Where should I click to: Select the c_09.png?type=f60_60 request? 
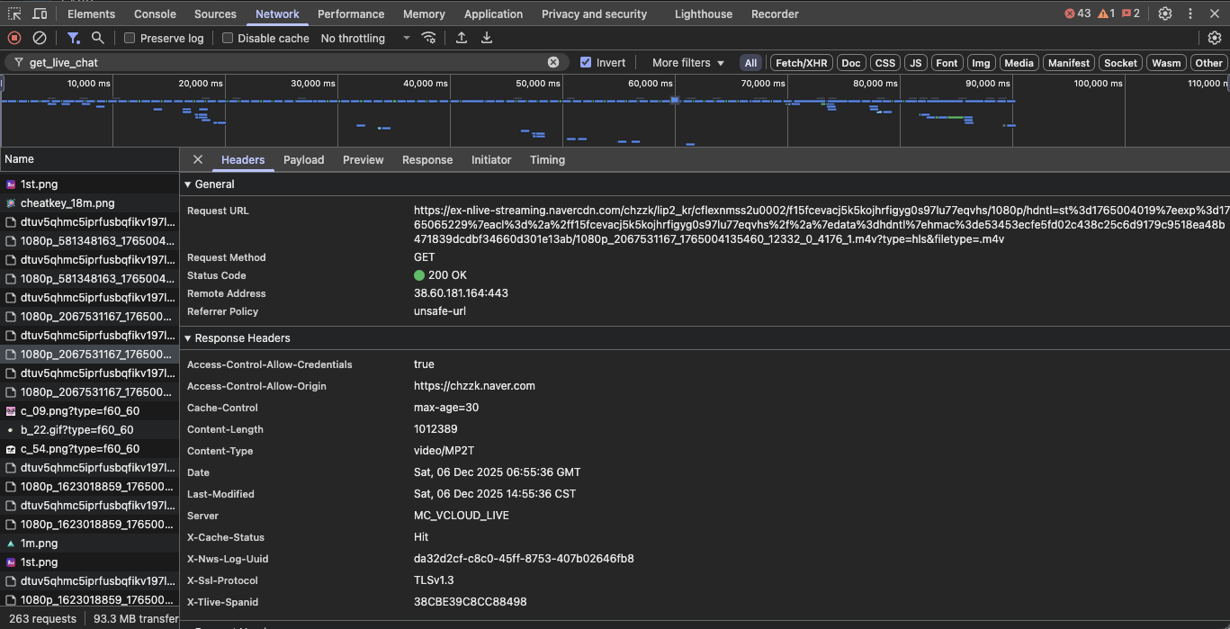click(90, 411)
